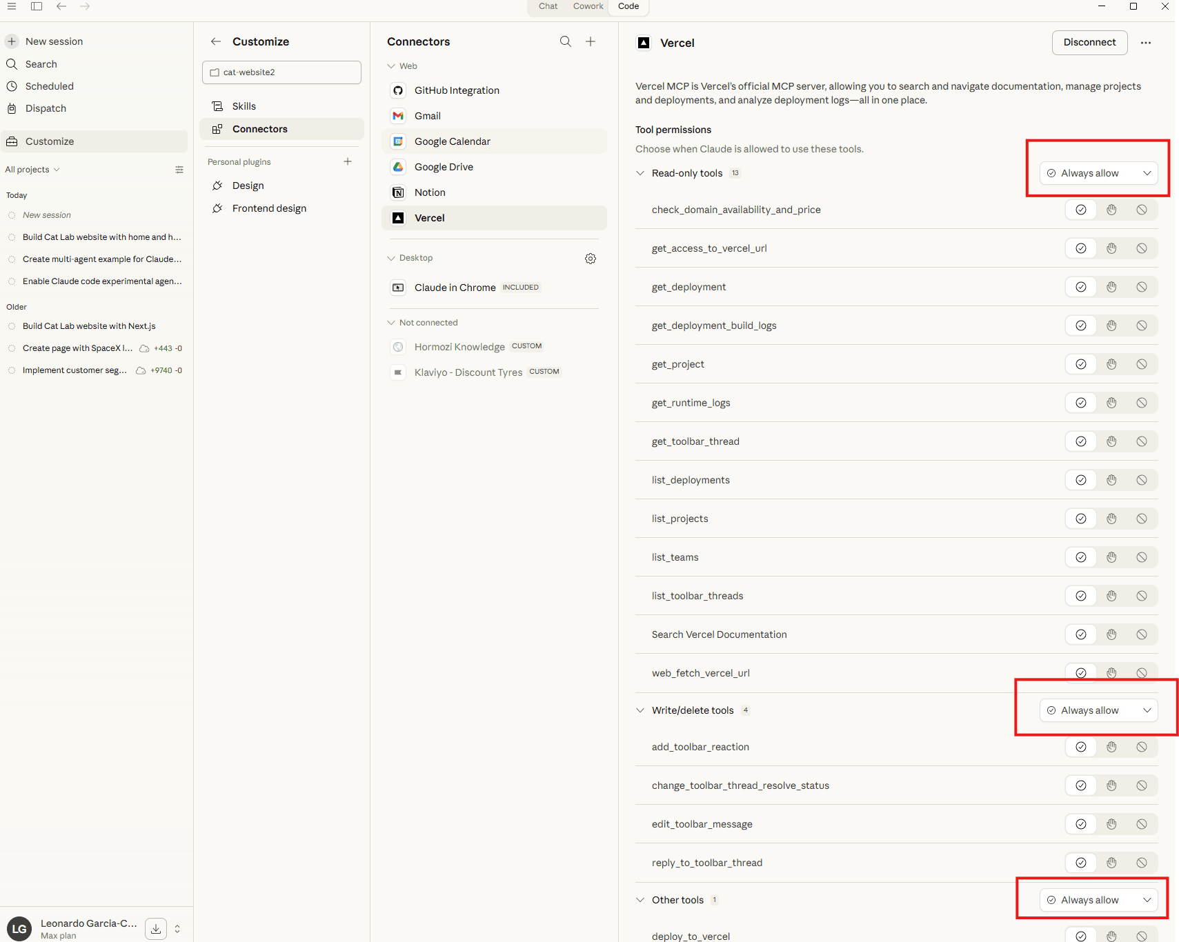Block the edit_toolbar_message tool

1142,824
